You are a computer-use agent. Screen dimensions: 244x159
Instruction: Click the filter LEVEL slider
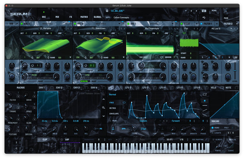[235, 71]
